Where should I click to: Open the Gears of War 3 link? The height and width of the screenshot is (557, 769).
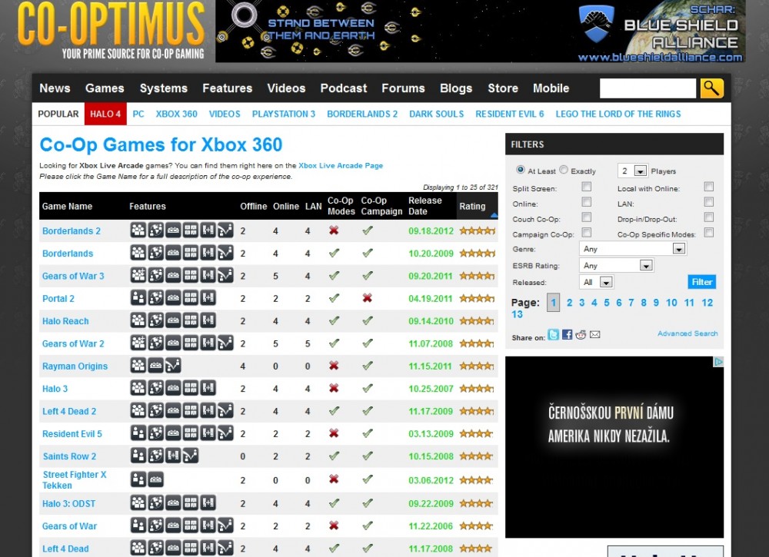point(73,276)
